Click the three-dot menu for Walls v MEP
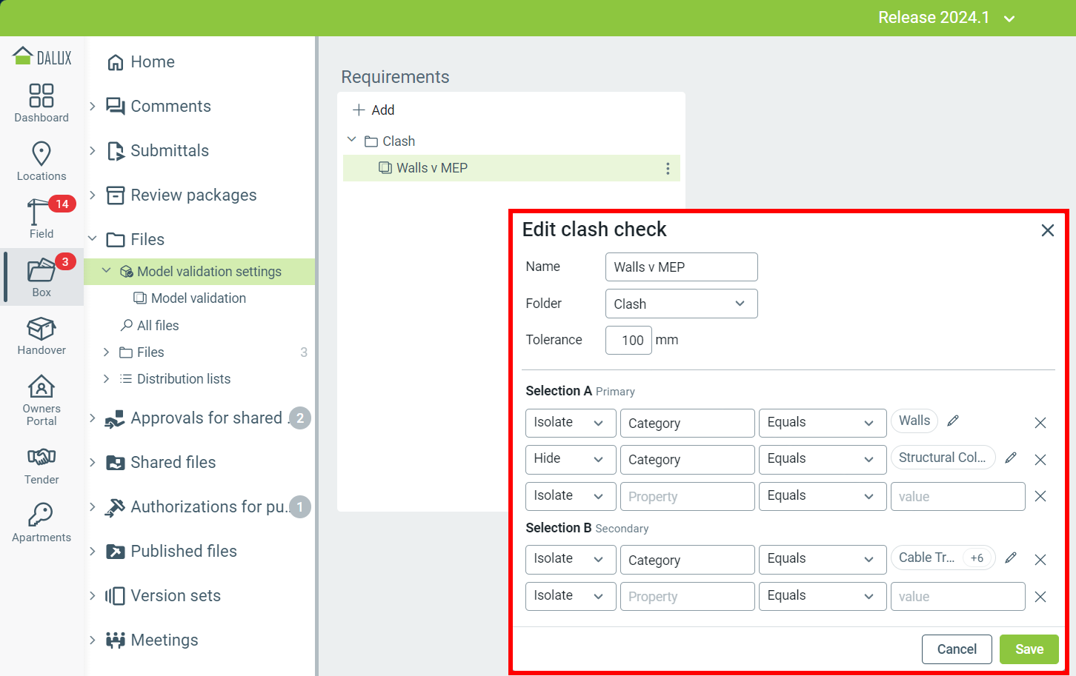The width and height of the screenshot is (1076, 676). 668,169
